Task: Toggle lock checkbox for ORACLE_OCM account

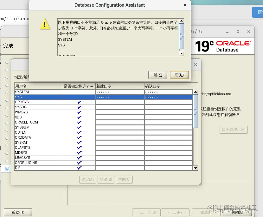Action: [79, 122]
